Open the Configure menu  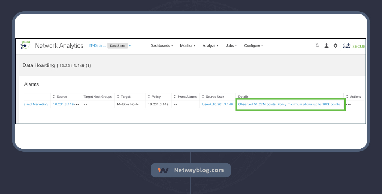click(x=253, y=46)
